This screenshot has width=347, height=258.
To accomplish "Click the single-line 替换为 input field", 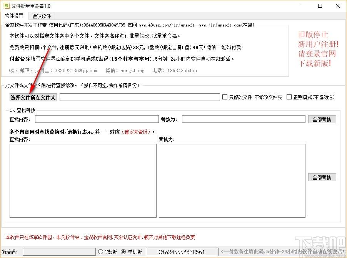I will coord(244,119).
